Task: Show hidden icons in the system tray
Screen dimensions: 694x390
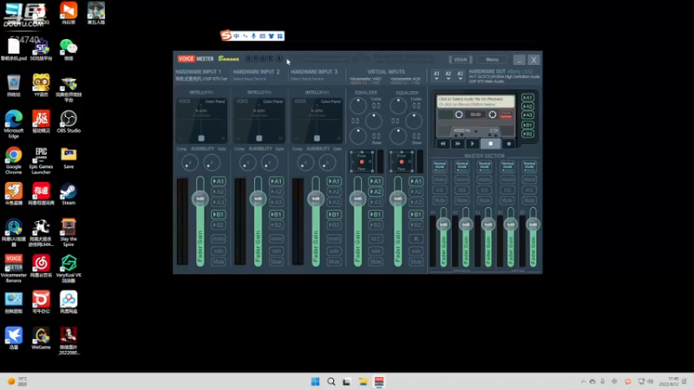Action: click(583, 381)
